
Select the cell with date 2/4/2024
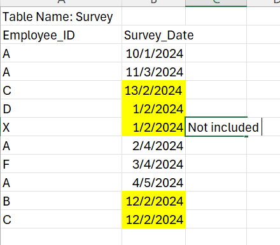click(x=154, y=145)
